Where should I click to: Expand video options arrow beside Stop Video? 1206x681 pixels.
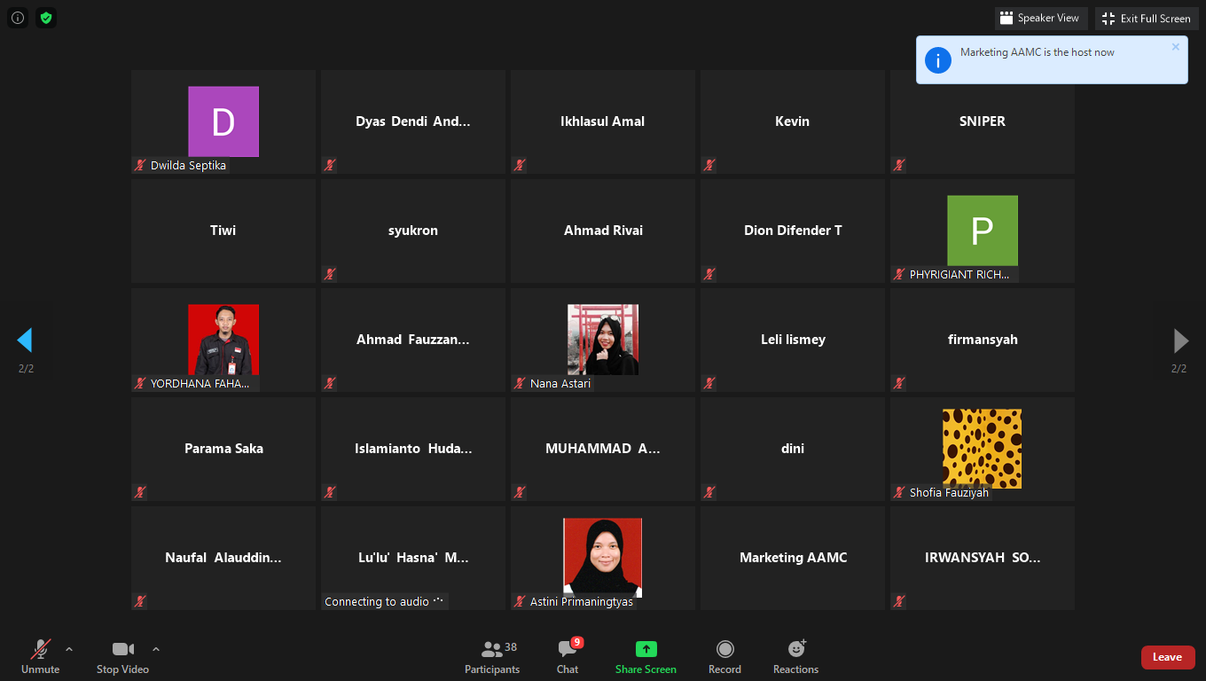tap(156, 649)
